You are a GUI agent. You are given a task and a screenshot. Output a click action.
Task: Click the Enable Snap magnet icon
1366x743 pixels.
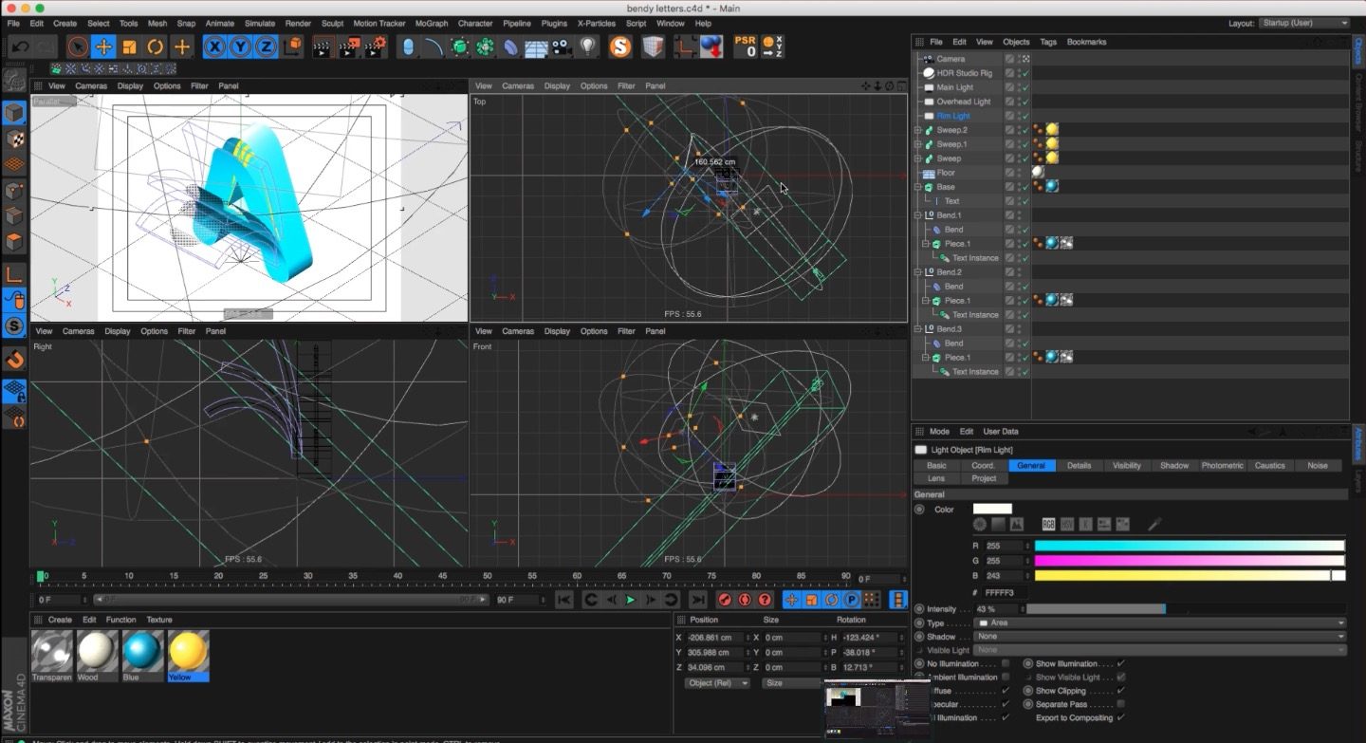click(x=14, y=361)
